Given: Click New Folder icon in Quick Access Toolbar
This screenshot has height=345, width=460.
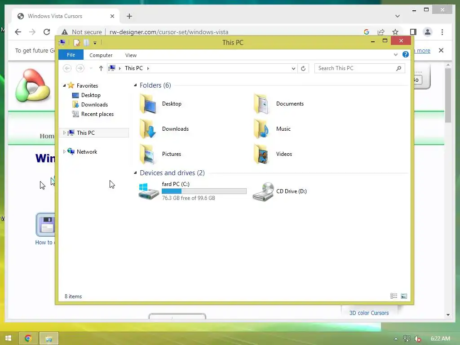Looking at the screenshot, I should pos(87,43).
